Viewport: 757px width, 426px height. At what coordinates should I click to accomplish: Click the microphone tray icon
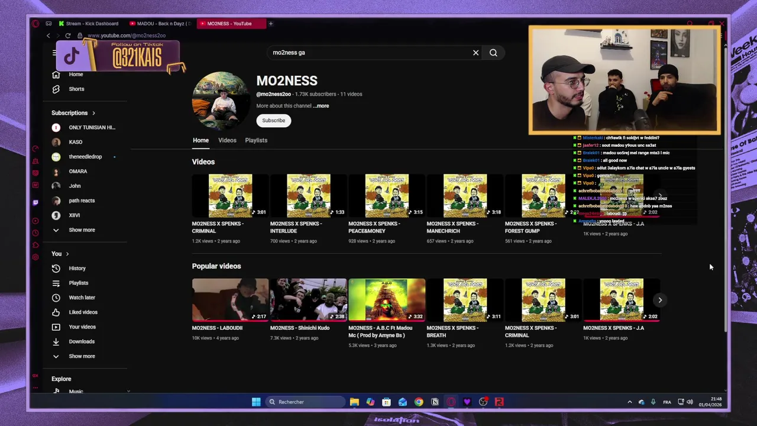[653, 402]
